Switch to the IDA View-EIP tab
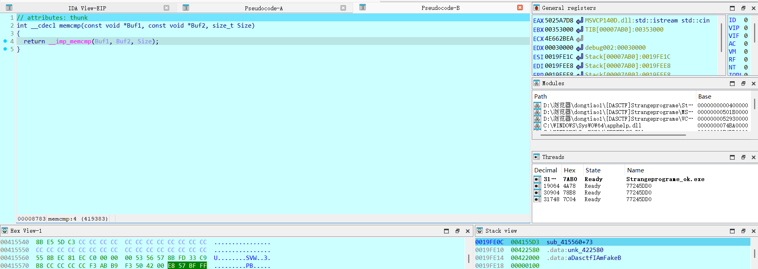 (x=87, y=8)
